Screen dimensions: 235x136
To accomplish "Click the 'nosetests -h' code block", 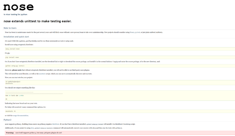I will click(120, 111).
